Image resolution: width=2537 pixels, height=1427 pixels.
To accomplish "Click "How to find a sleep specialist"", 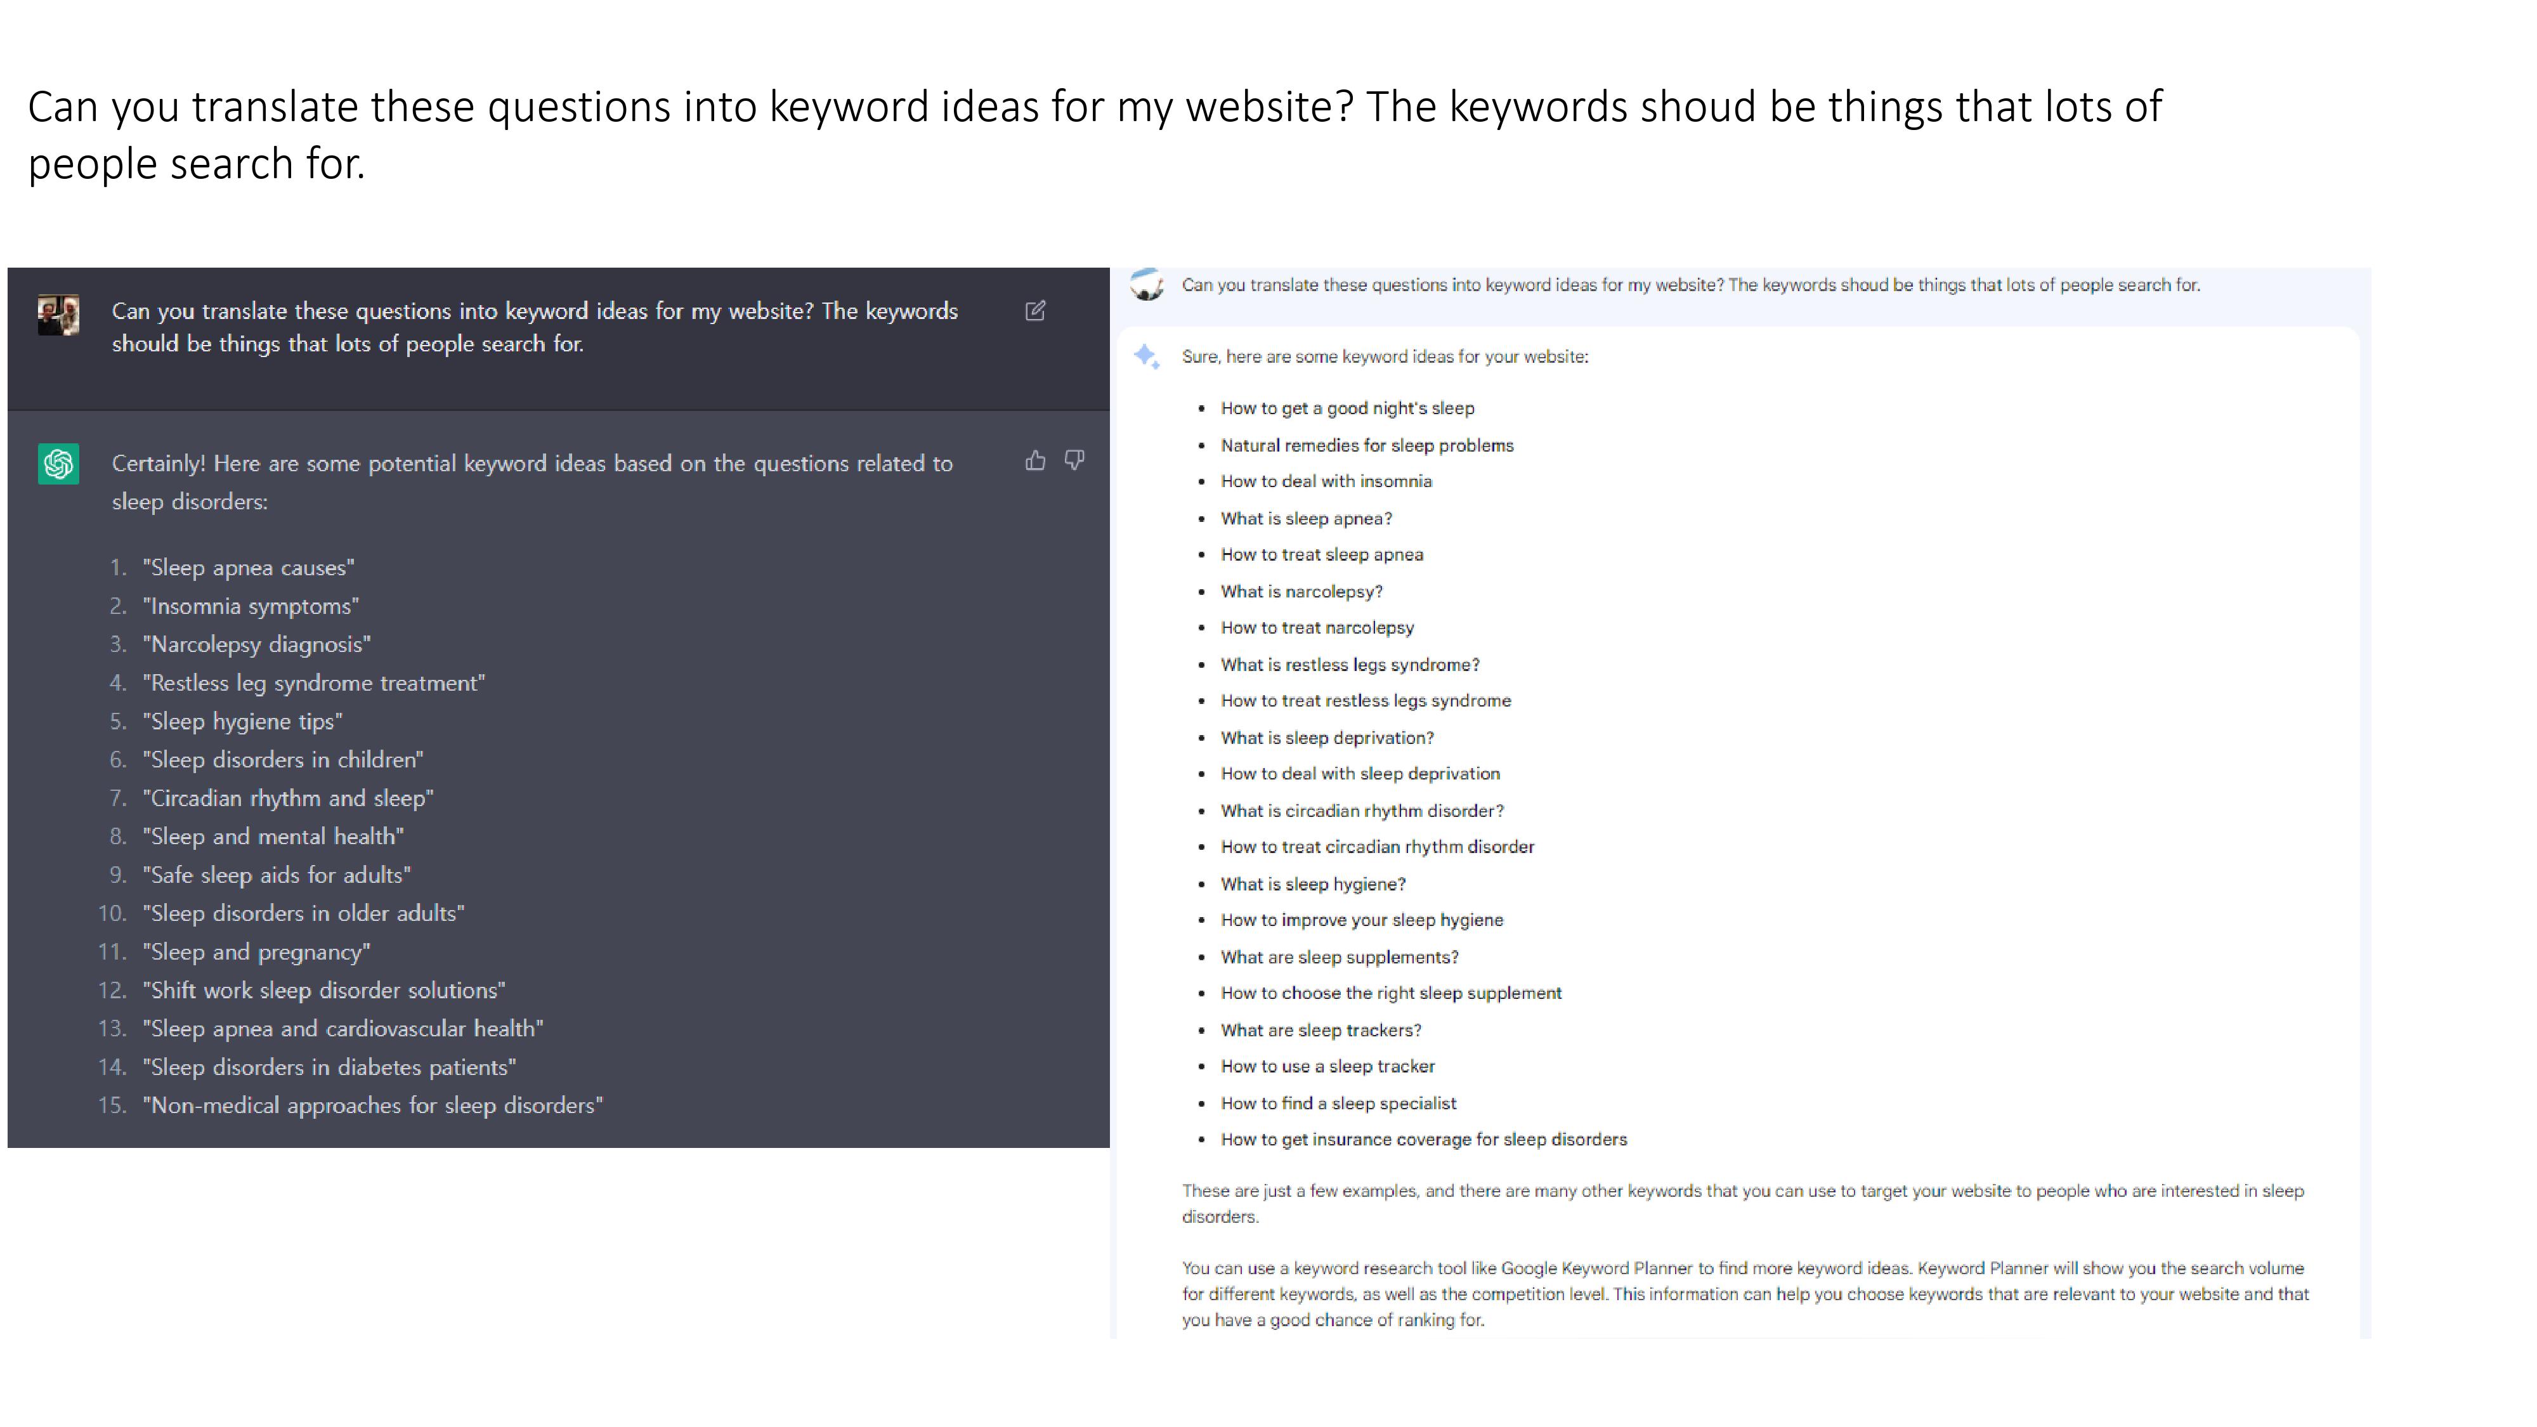I will 1338,1104.
